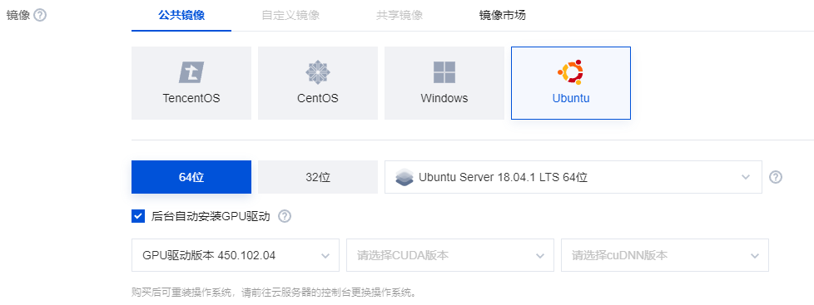Open GPU驱动版本 450.102.04 dropdown
The image size is (814, 305).
(236, 255)
